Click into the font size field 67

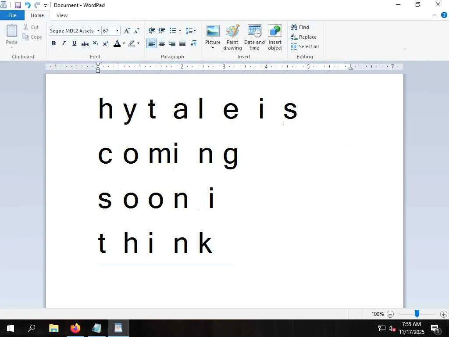click(108, 31)
